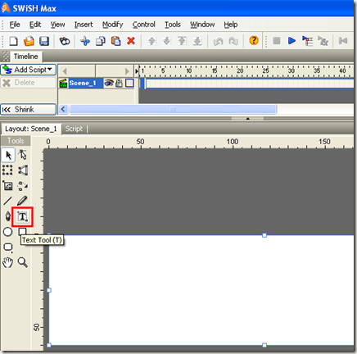Switch to Layout: Scene_1 tab
The height and width of the screenshot is (354, 357).
click(x=31, y=129)
